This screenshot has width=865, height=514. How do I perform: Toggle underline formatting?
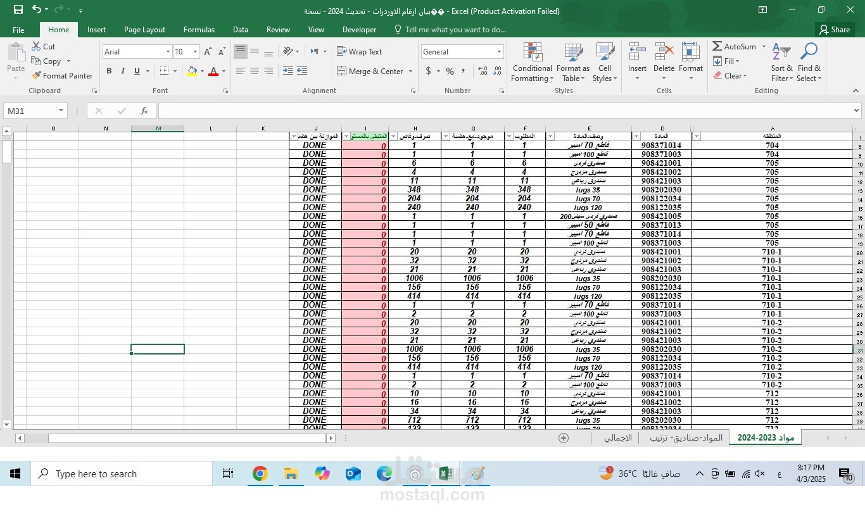coord(137,71)
